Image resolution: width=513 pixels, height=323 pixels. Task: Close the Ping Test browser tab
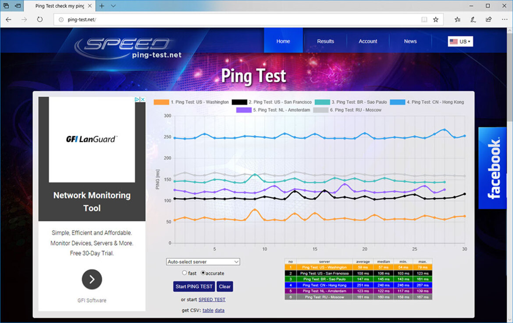point(90,6)
